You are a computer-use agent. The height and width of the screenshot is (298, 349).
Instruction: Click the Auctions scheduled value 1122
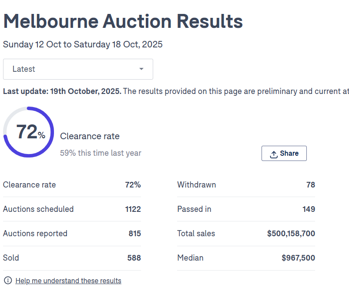133,209
